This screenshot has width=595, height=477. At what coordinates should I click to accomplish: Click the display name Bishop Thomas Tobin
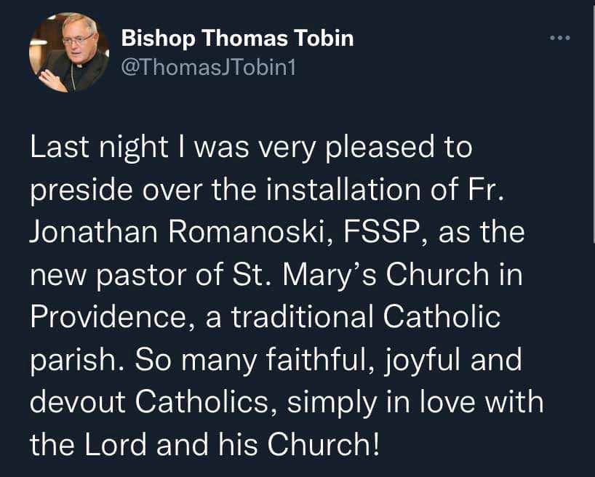pos(238,39)
